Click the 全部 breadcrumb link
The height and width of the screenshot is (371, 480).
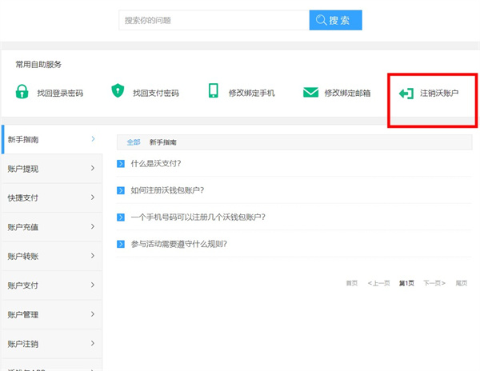coord(133,142)
